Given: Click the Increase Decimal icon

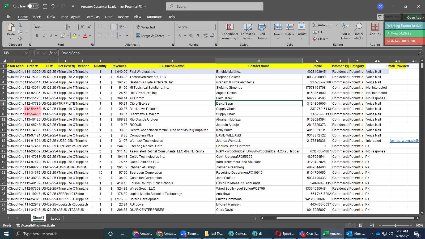Looking at the screenshot, I should [x=206, y=36].
